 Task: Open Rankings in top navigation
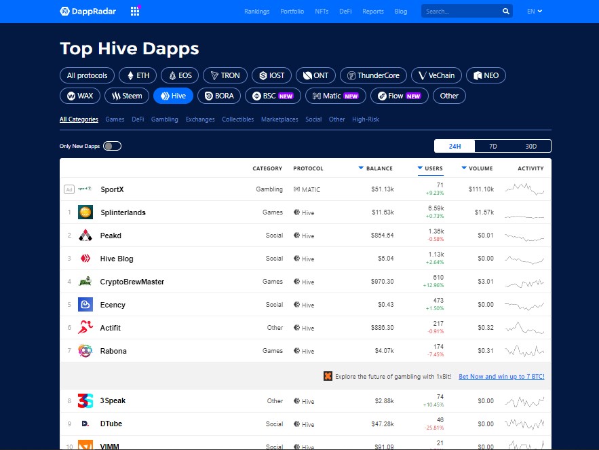coord(256,12)
